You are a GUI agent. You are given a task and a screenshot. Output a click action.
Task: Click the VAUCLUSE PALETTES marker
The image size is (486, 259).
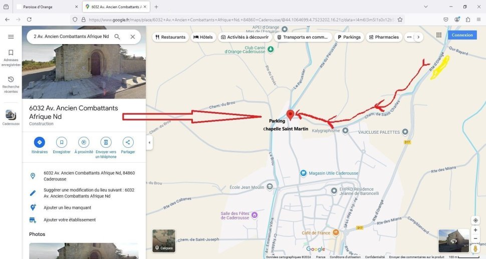tap(405, 132)
